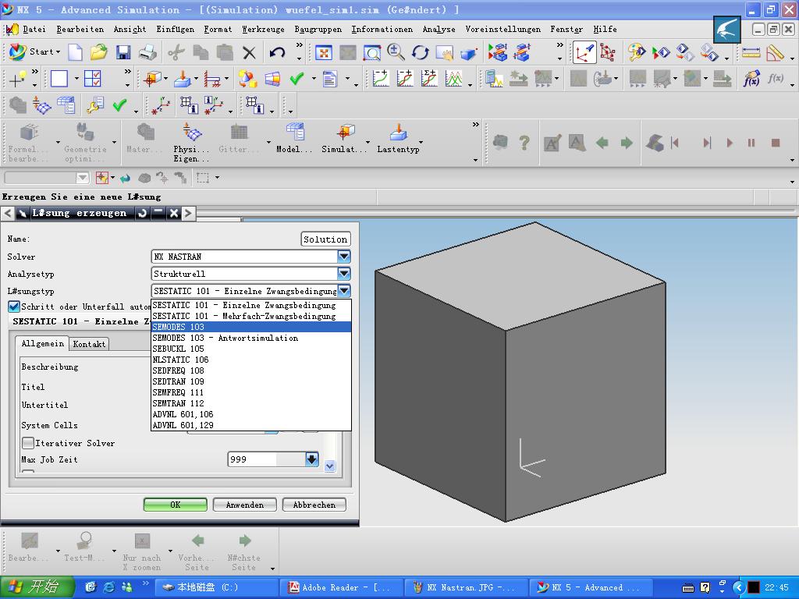This screenshot has width=799, height=599.
Task: Expand the Start menu arrow in toolbar
Action: click(x=58, y=52)
